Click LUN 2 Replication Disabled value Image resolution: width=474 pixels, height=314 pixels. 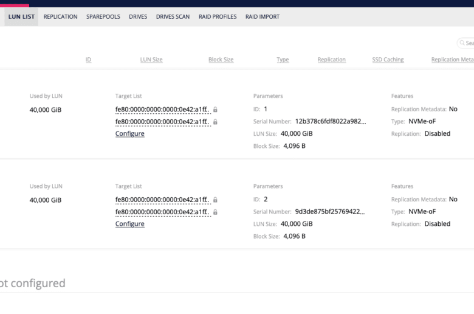[437, 224]
